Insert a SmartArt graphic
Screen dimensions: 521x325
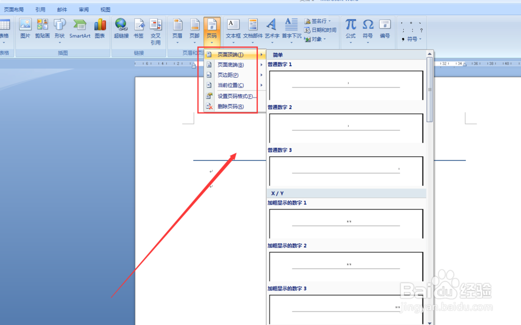click(80, 29)
